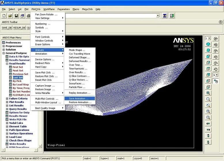Switch to the Oblique View
The width and height of the screenshot is (224, 161).
coord(208,50)
